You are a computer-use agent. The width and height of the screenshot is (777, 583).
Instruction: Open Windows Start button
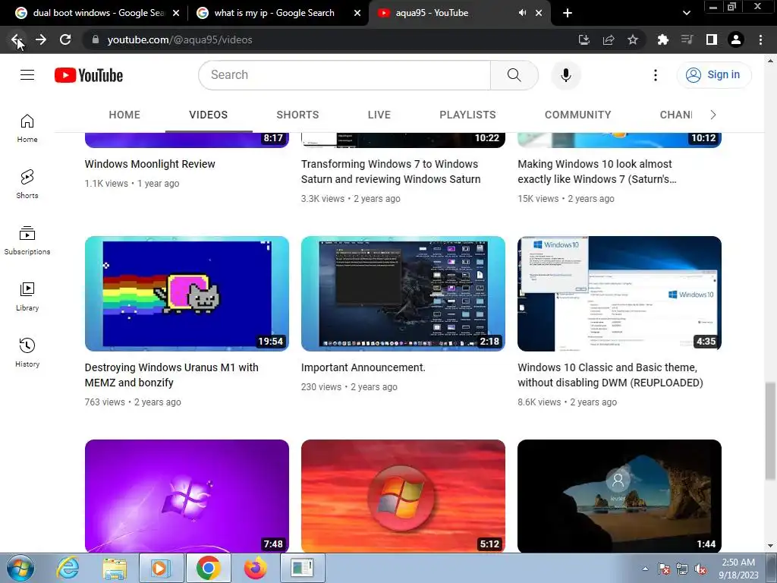pos(20,568)
